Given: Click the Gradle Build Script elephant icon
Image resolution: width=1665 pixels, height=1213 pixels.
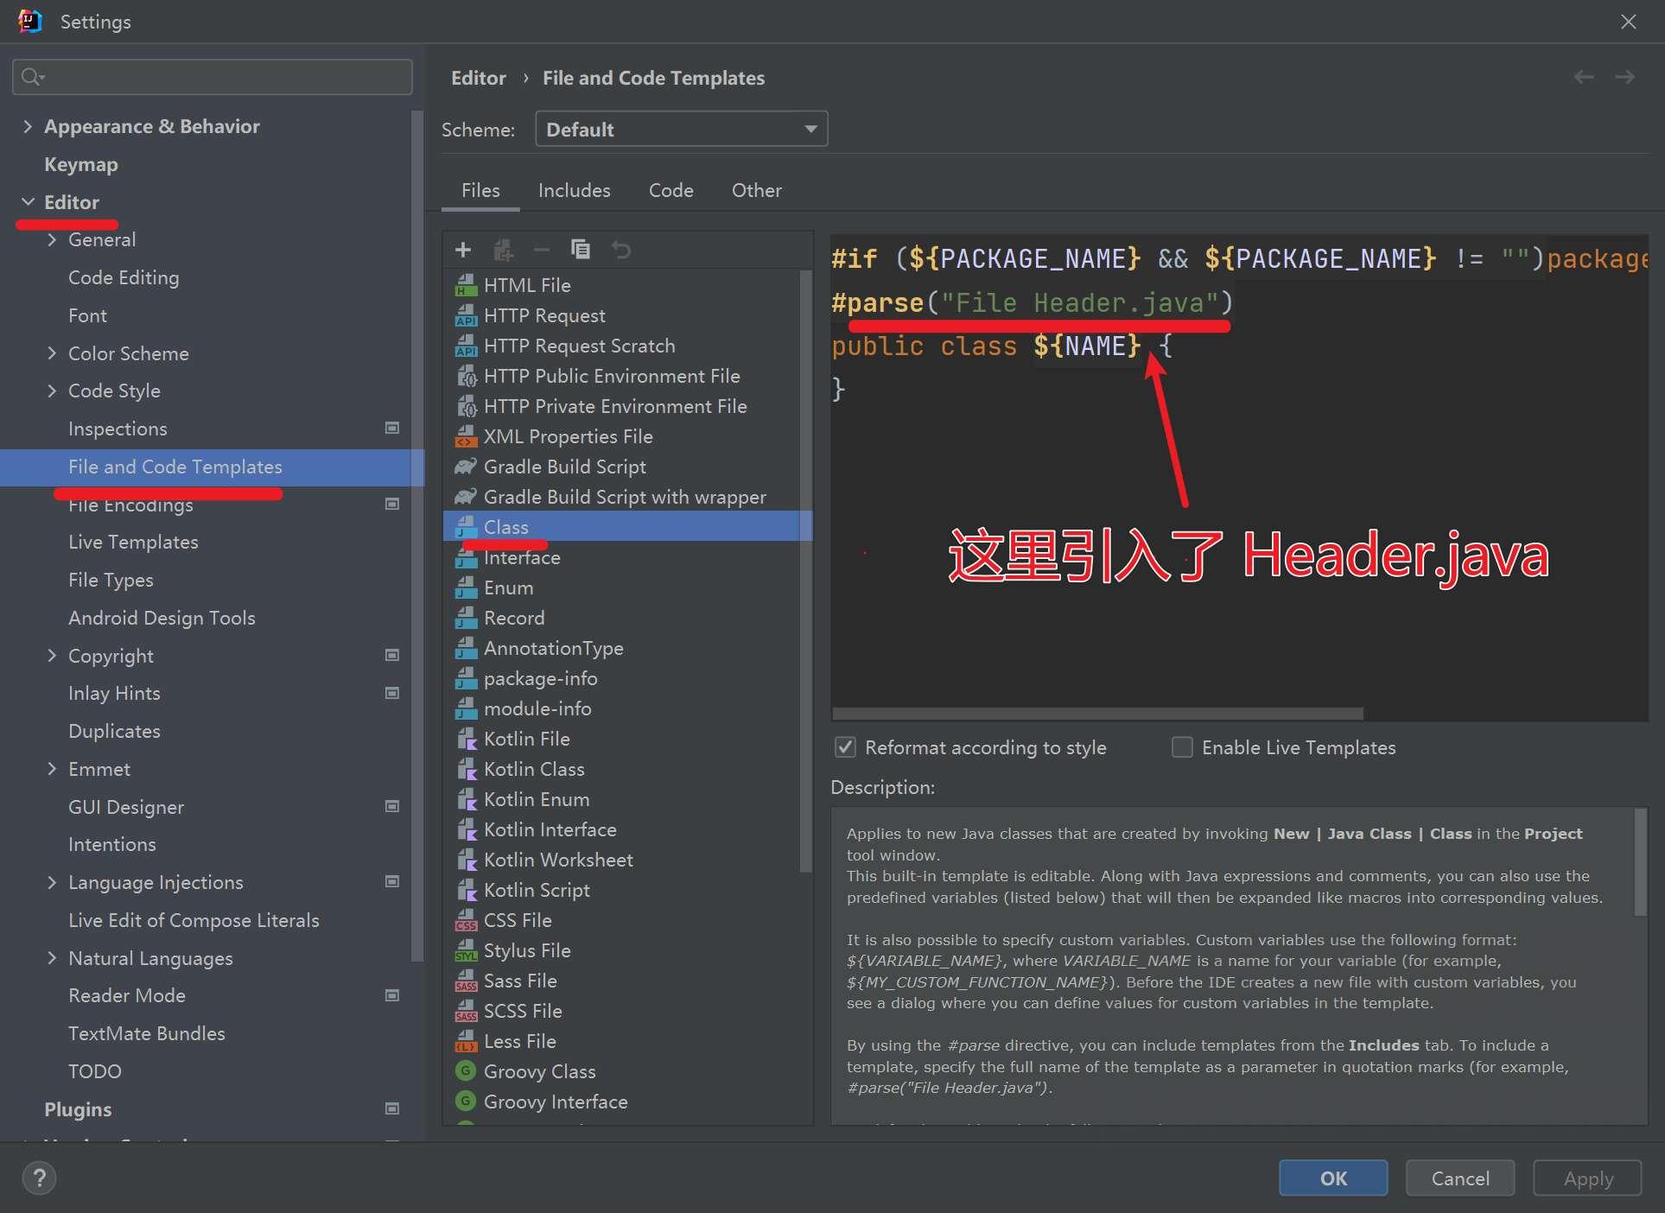Looking at the screenshot, I should [x=466, y=467].
